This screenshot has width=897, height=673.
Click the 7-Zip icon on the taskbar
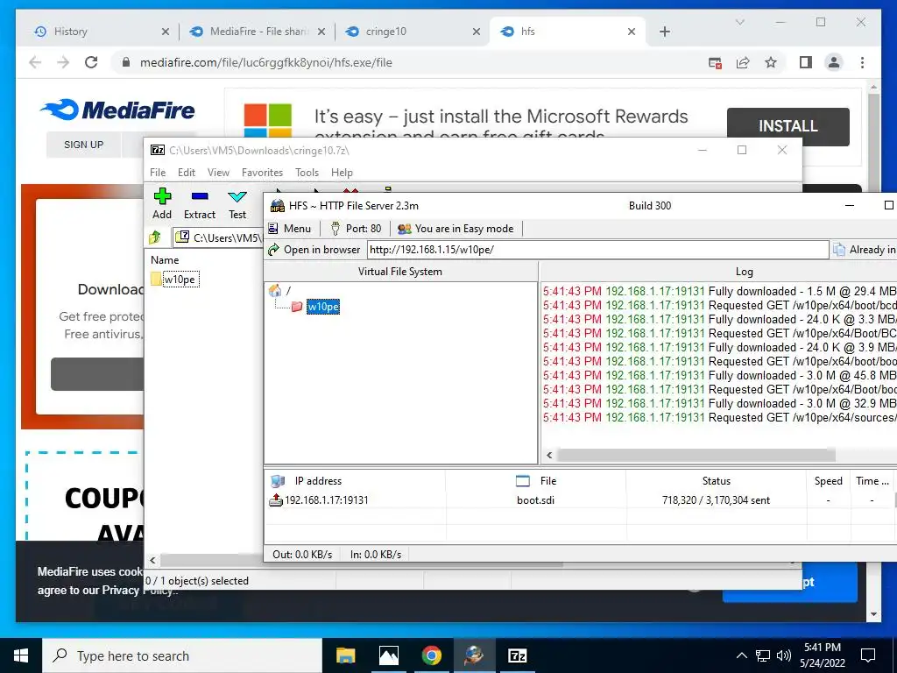[517, 655]
